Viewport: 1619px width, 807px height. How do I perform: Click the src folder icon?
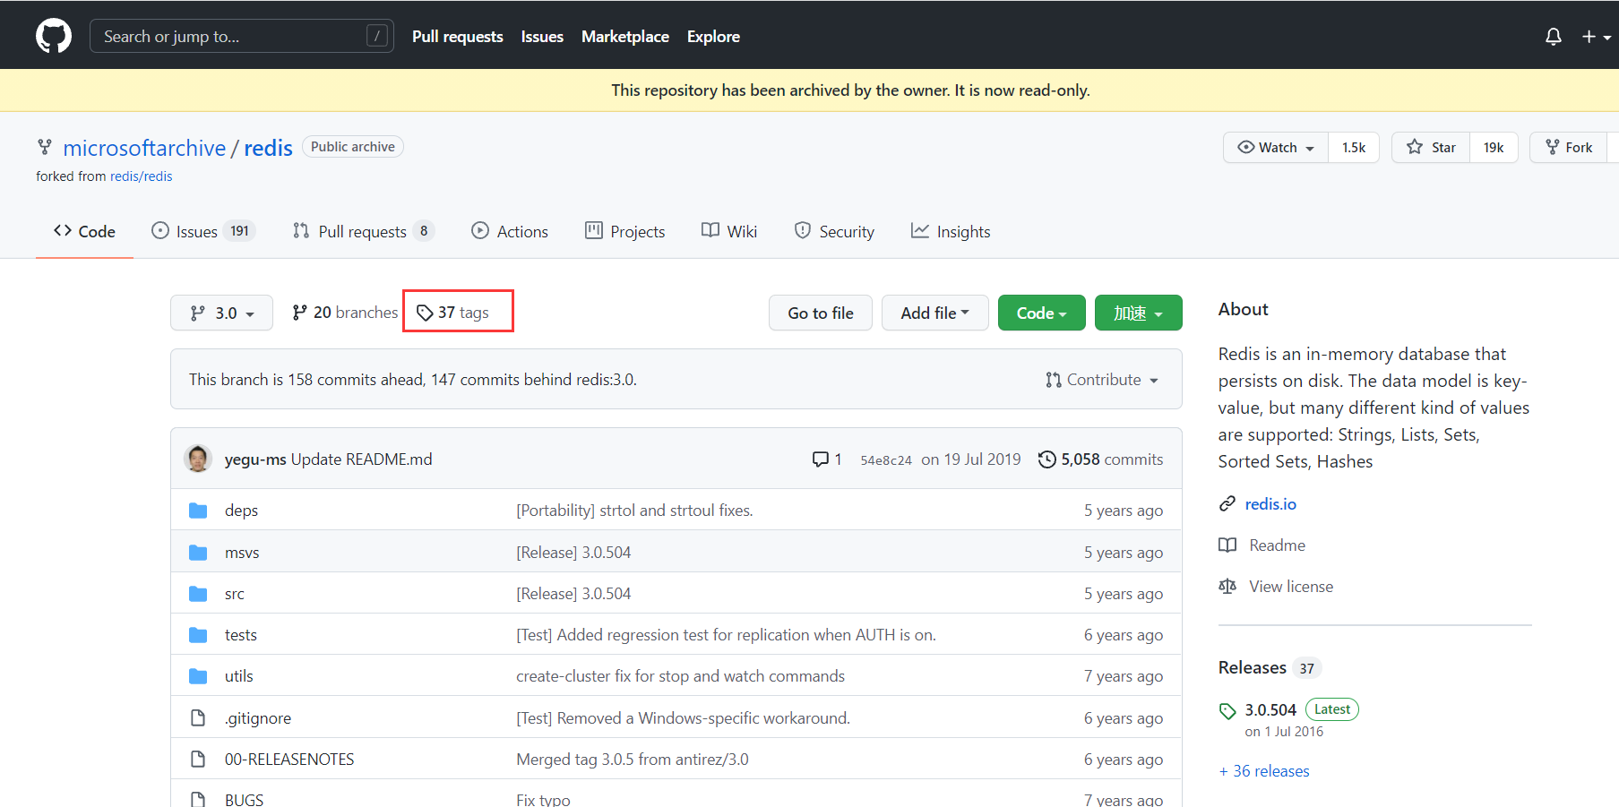click(198, 594)
